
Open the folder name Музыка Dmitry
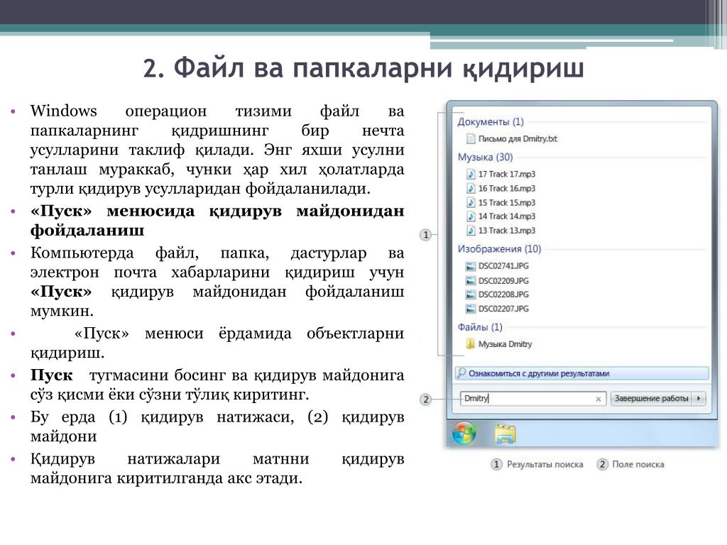click(x=505, y=344)
